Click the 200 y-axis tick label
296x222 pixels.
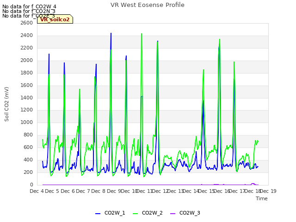(x=28, y=172)
